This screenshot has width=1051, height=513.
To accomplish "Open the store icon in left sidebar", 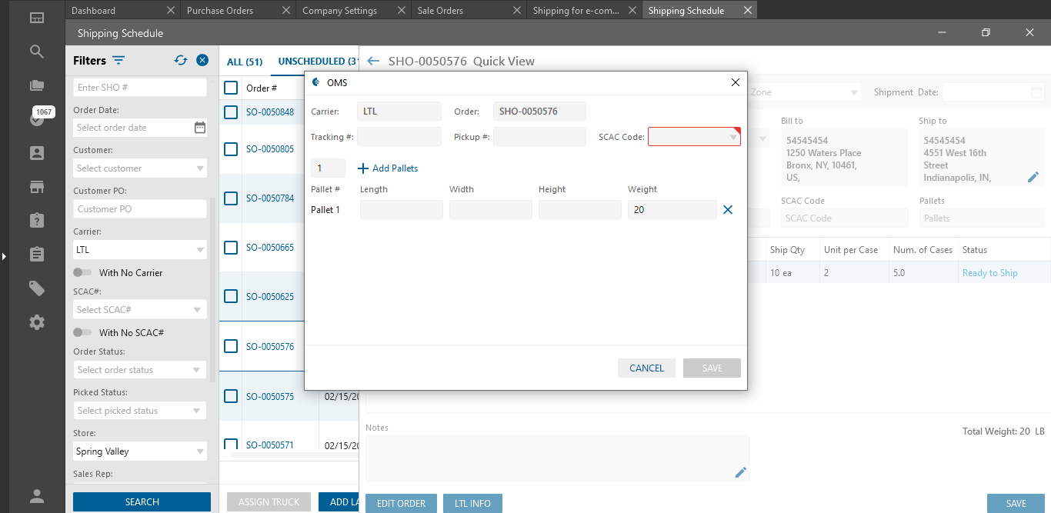I will [36, 187].
